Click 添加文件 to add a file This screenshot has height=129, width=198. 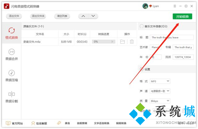point(14,16)
